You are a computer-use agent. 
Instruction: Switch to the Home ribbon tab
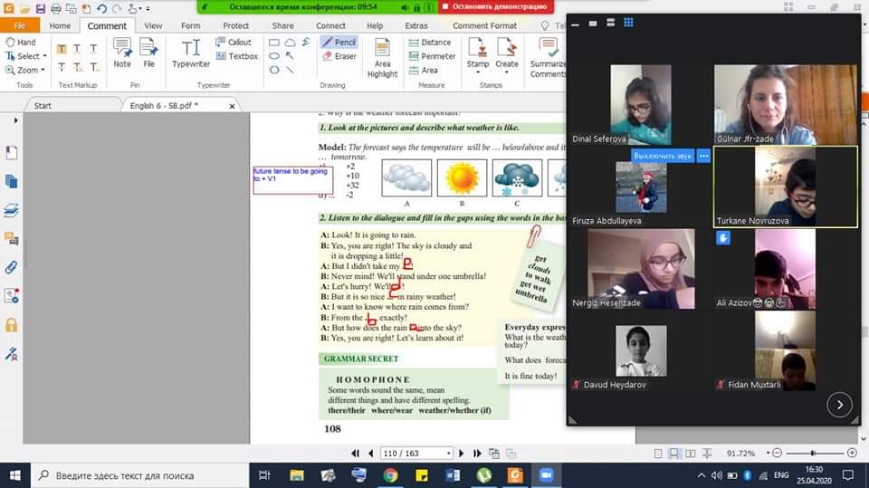(60, 25)
